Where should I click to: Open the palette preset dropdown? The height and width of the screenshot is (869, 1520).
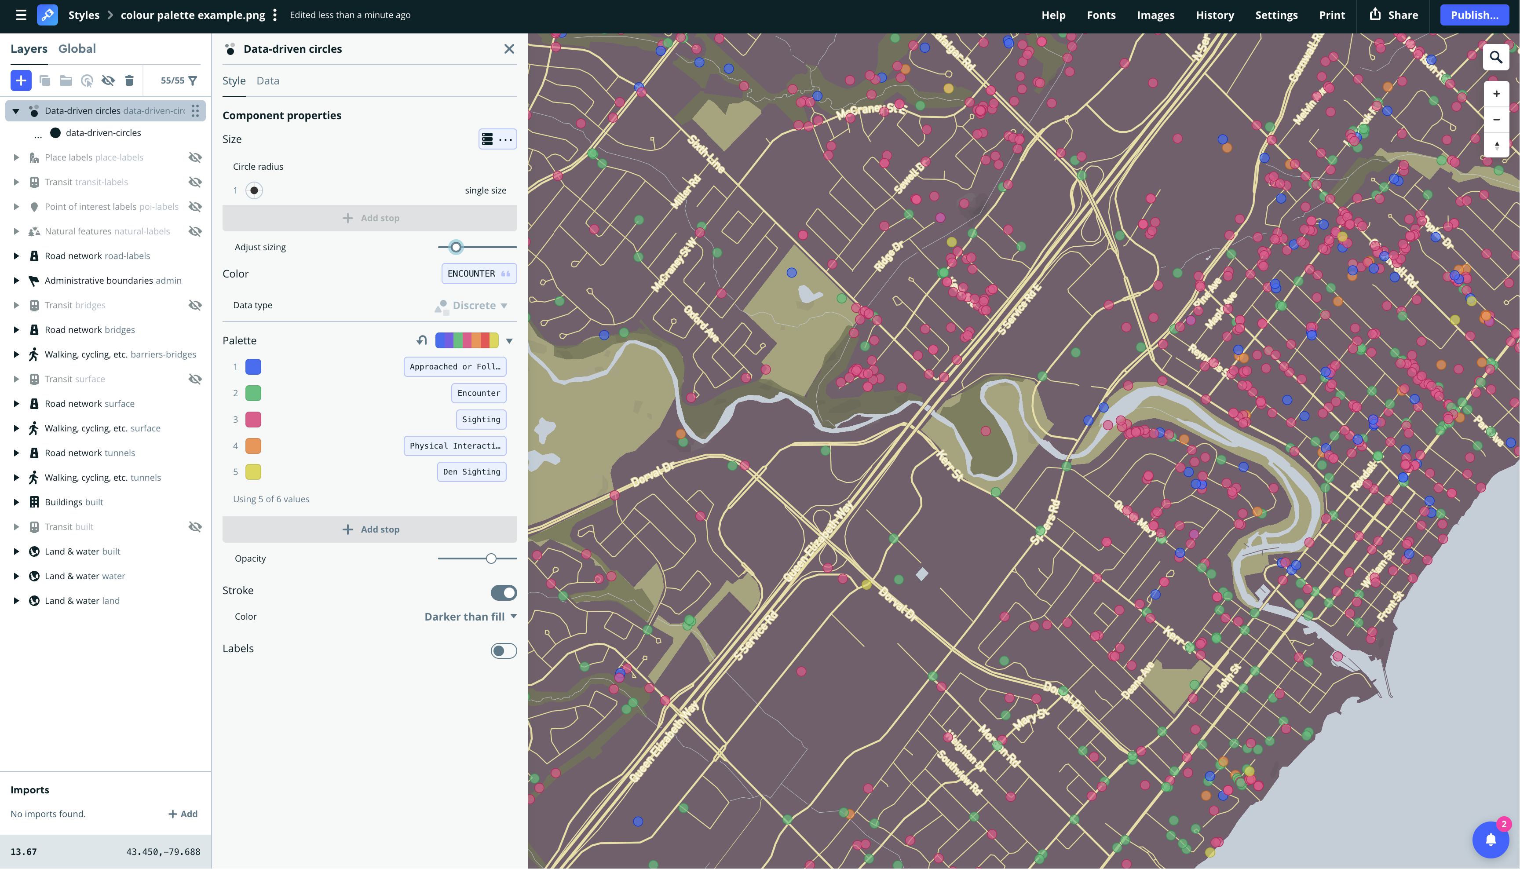point(509,340)
